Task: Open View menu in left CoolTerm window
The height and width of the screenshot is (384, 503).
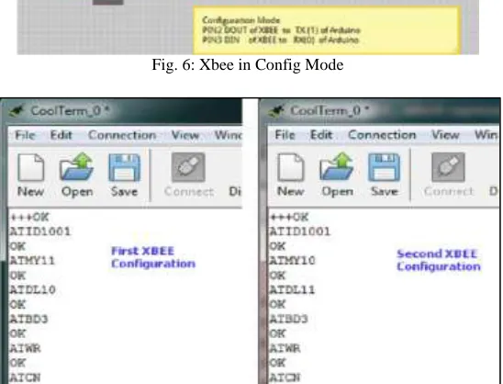Action: click(185, 135)
